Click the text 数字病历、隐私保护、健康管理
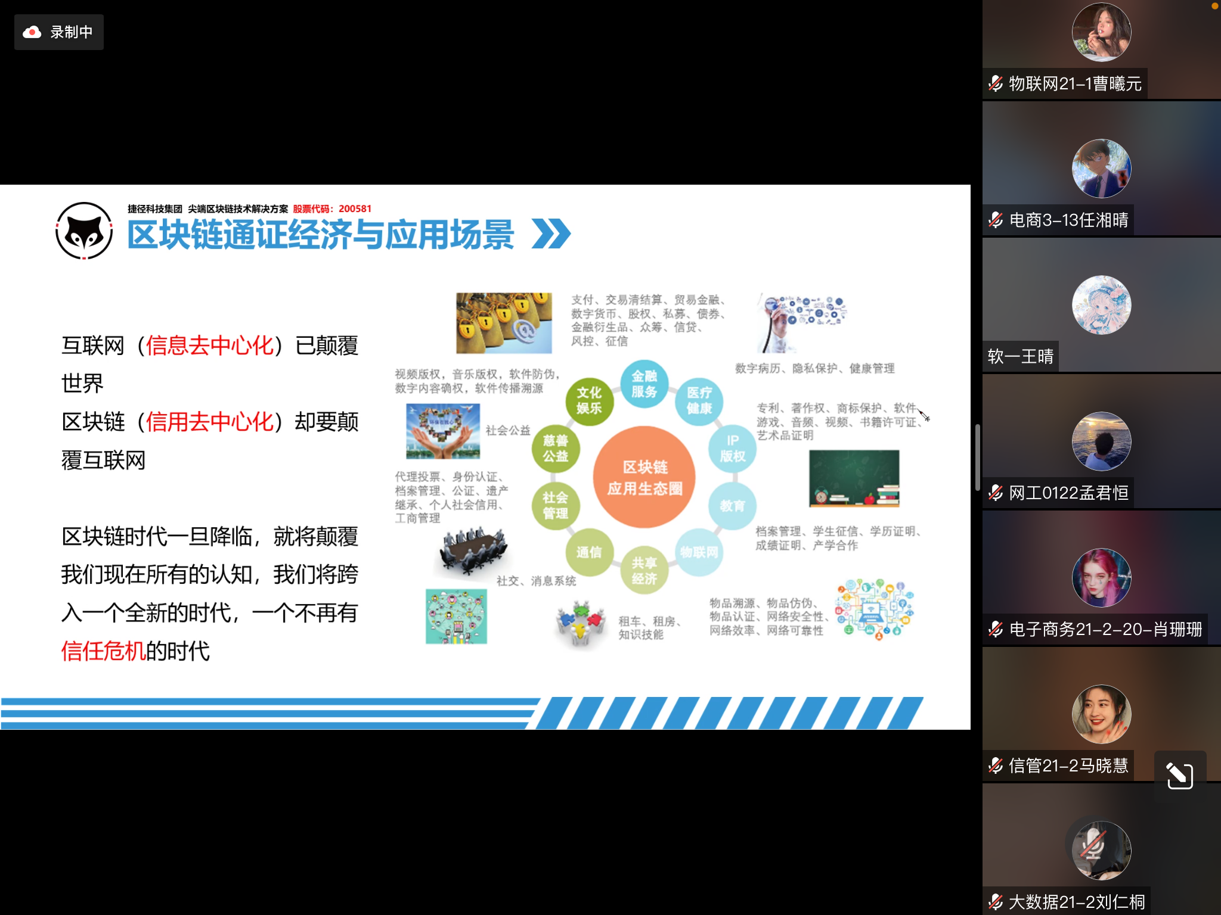This screenshot has width=1221, height=915. pyautogui.click(x=814, y=368)
